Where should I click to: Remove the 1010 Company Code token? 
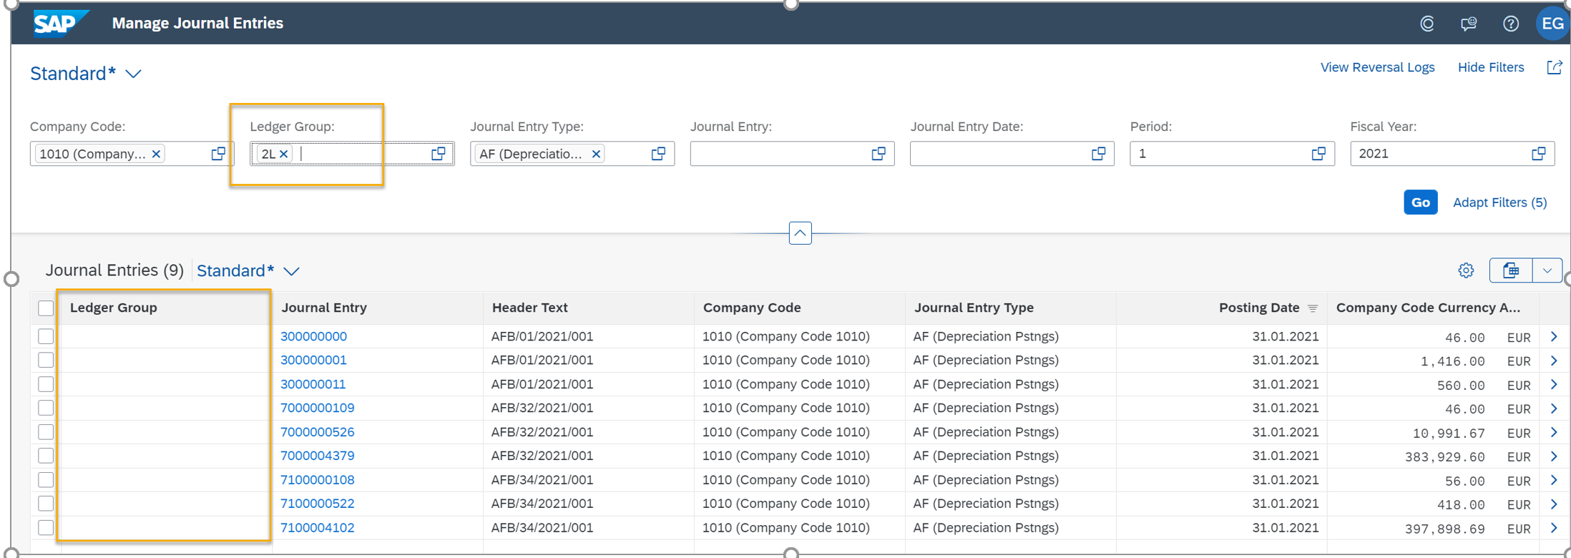click(x=156, y=154)
